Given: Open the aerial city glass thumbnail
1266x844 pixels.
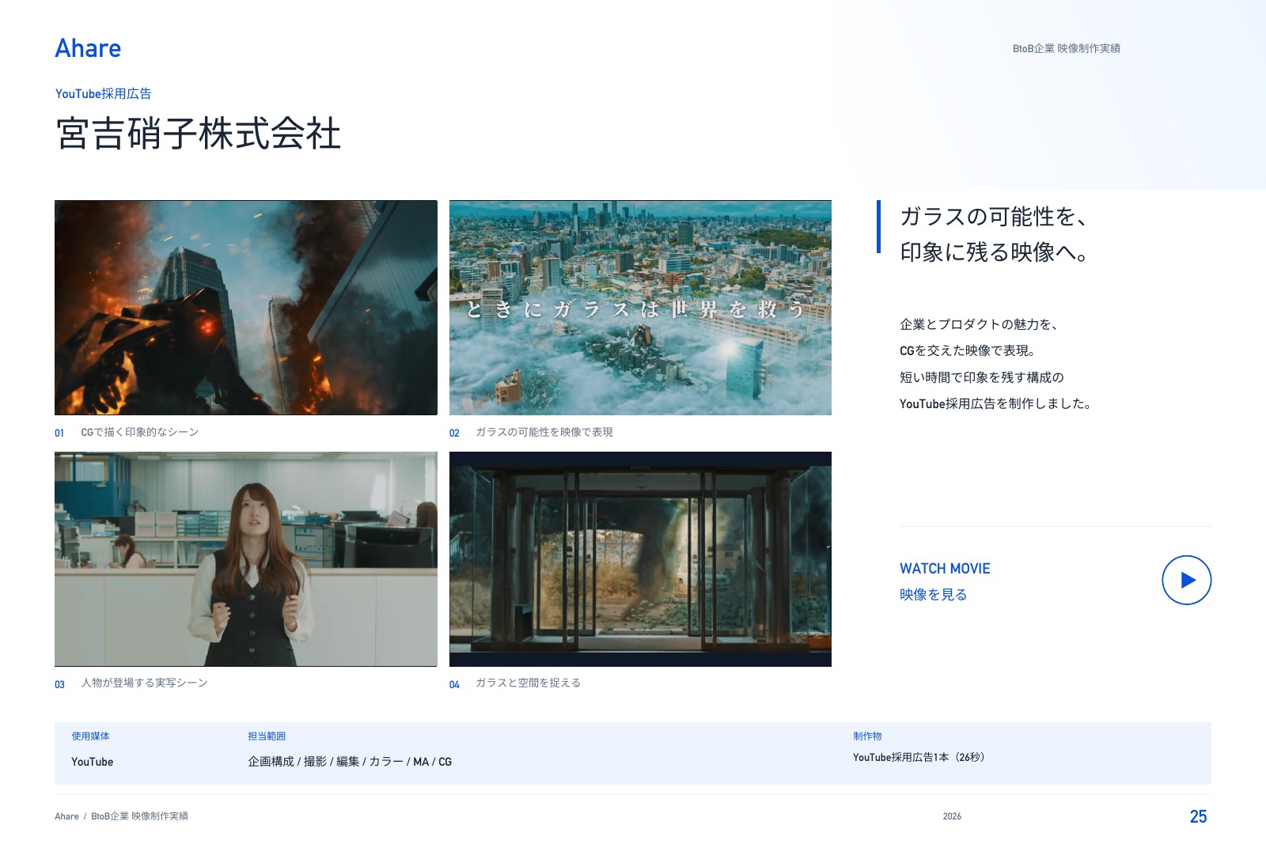Looking at the screenshot, I should [640, 308].
